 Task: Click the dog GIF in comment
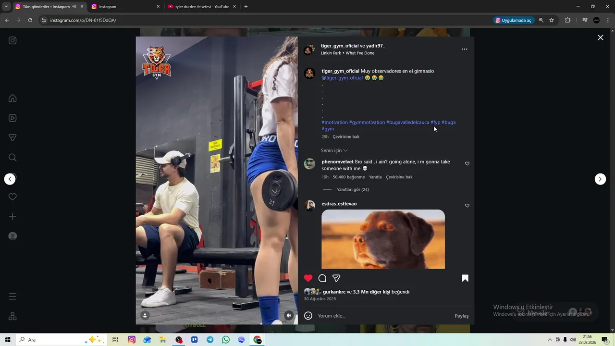coord(383,239)
